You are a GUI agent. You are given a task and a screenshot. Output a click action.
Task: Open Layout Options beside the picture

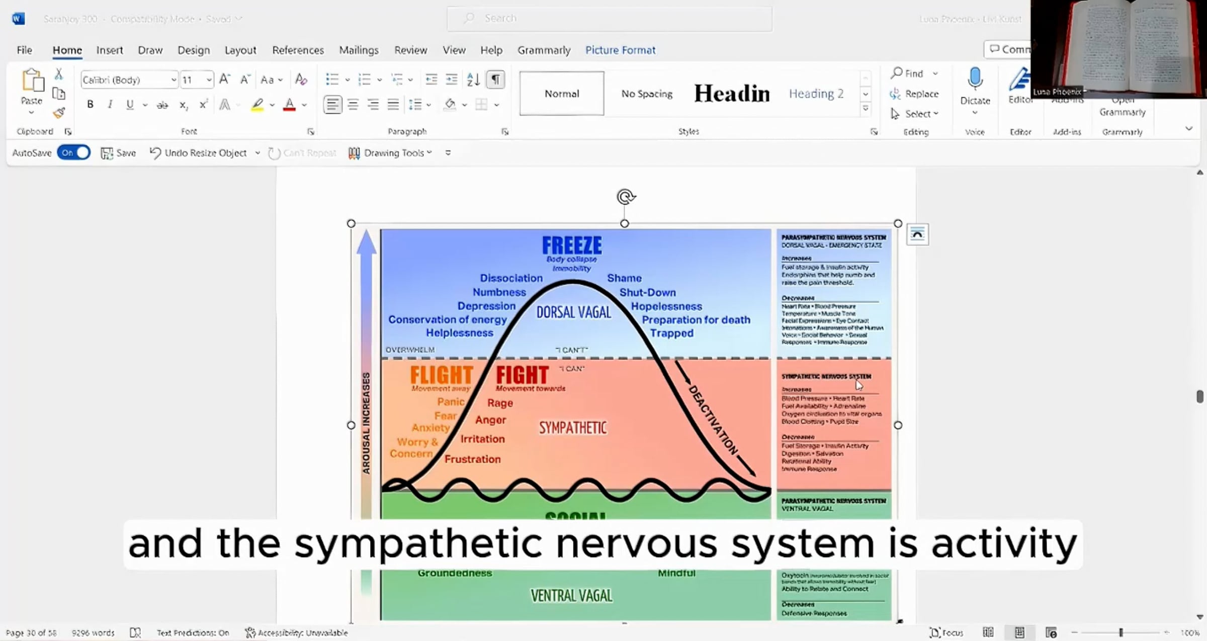pos(917,234)
